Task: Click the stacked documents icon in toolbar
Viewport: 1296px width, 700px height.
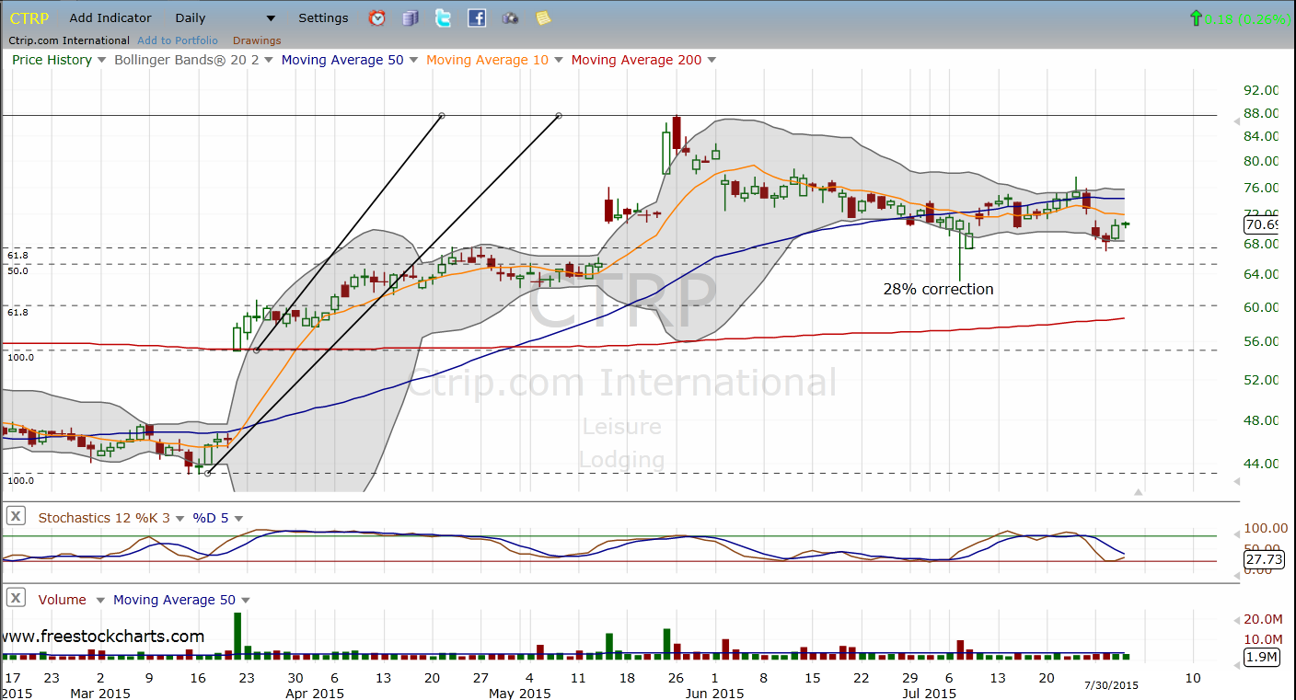Action: [x=411, y=17]
